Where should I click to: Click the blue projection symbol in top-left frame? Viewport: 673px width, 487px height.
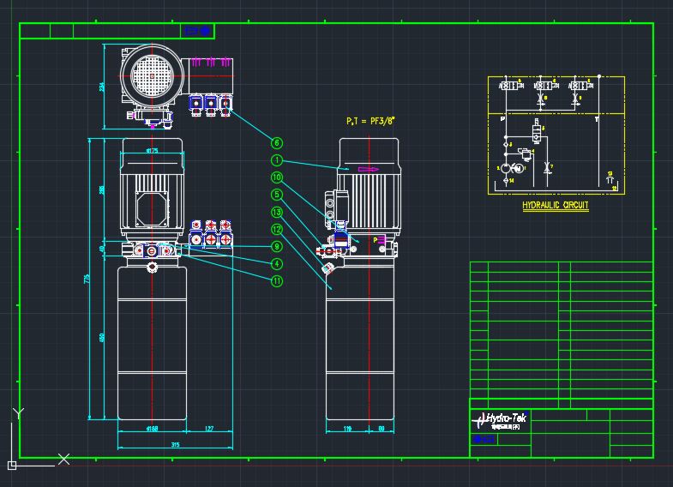(197, 31)
